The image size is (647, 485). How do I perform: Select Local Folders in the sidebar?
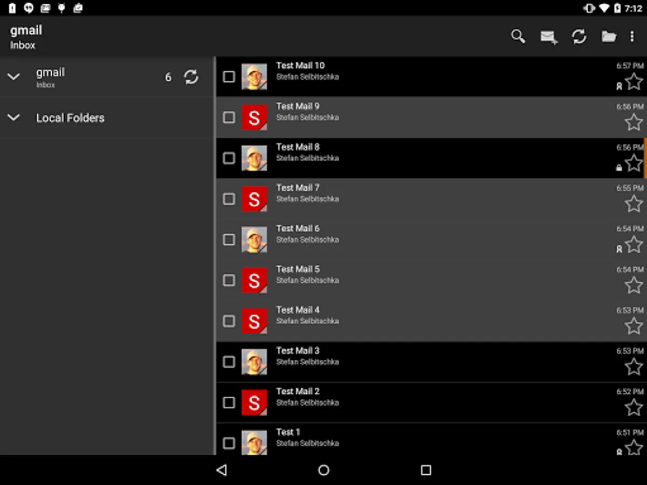click(x=107, y=117)
